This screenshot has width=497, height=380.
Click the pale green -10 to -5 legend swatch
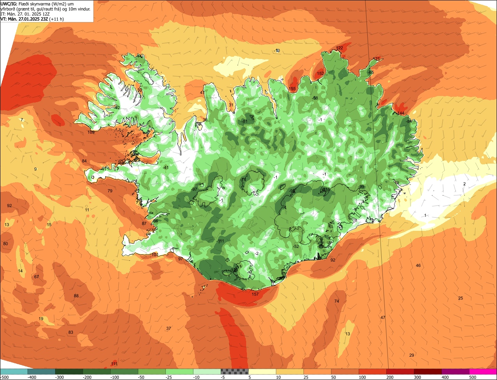207,371
